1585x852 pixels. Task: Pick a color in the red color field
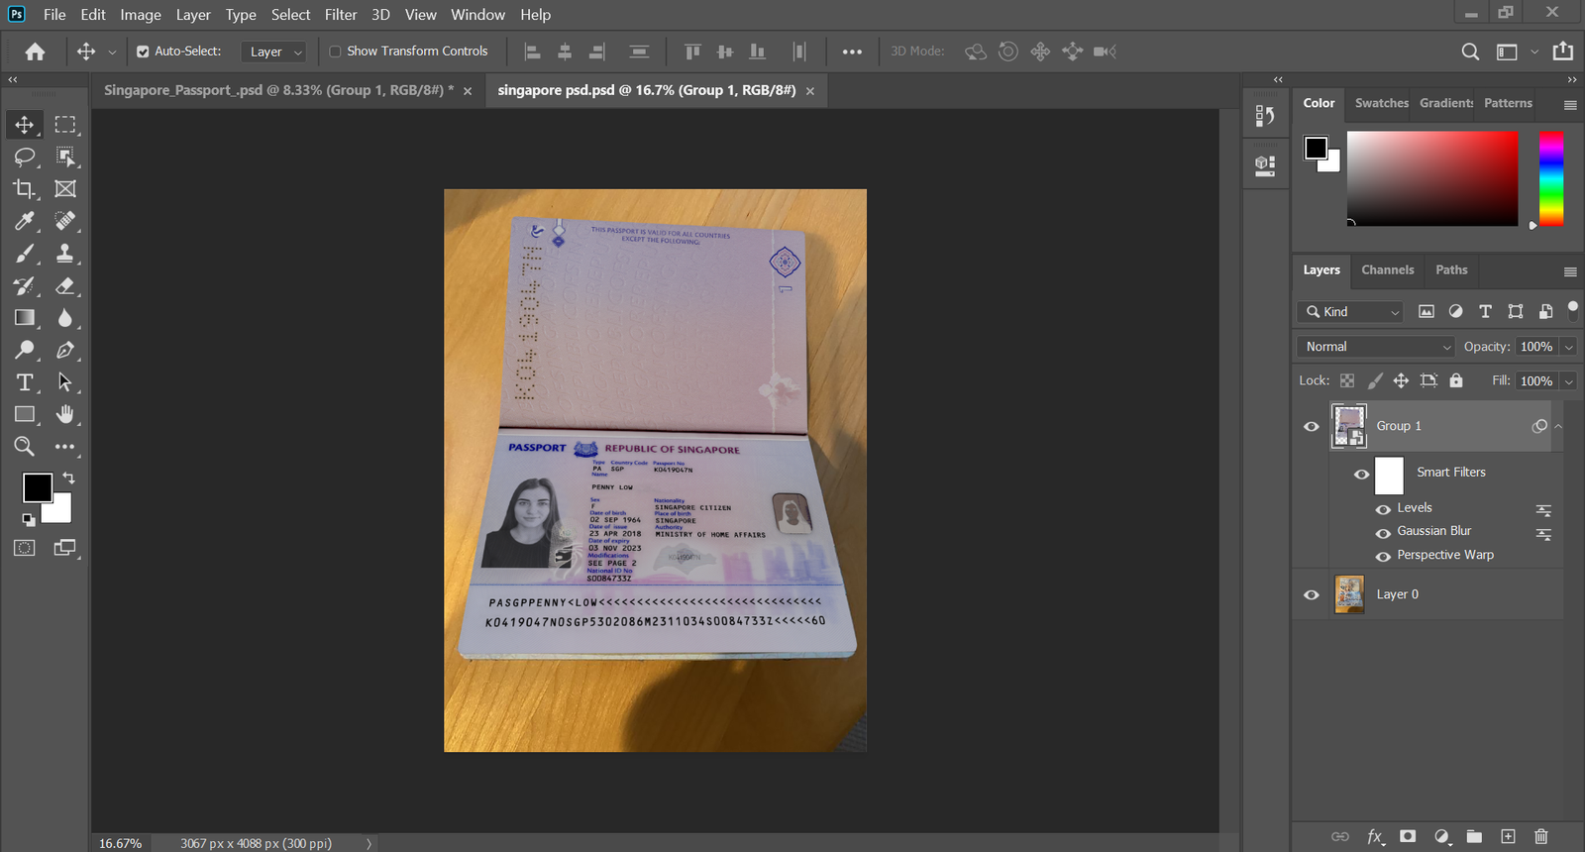1432,178
